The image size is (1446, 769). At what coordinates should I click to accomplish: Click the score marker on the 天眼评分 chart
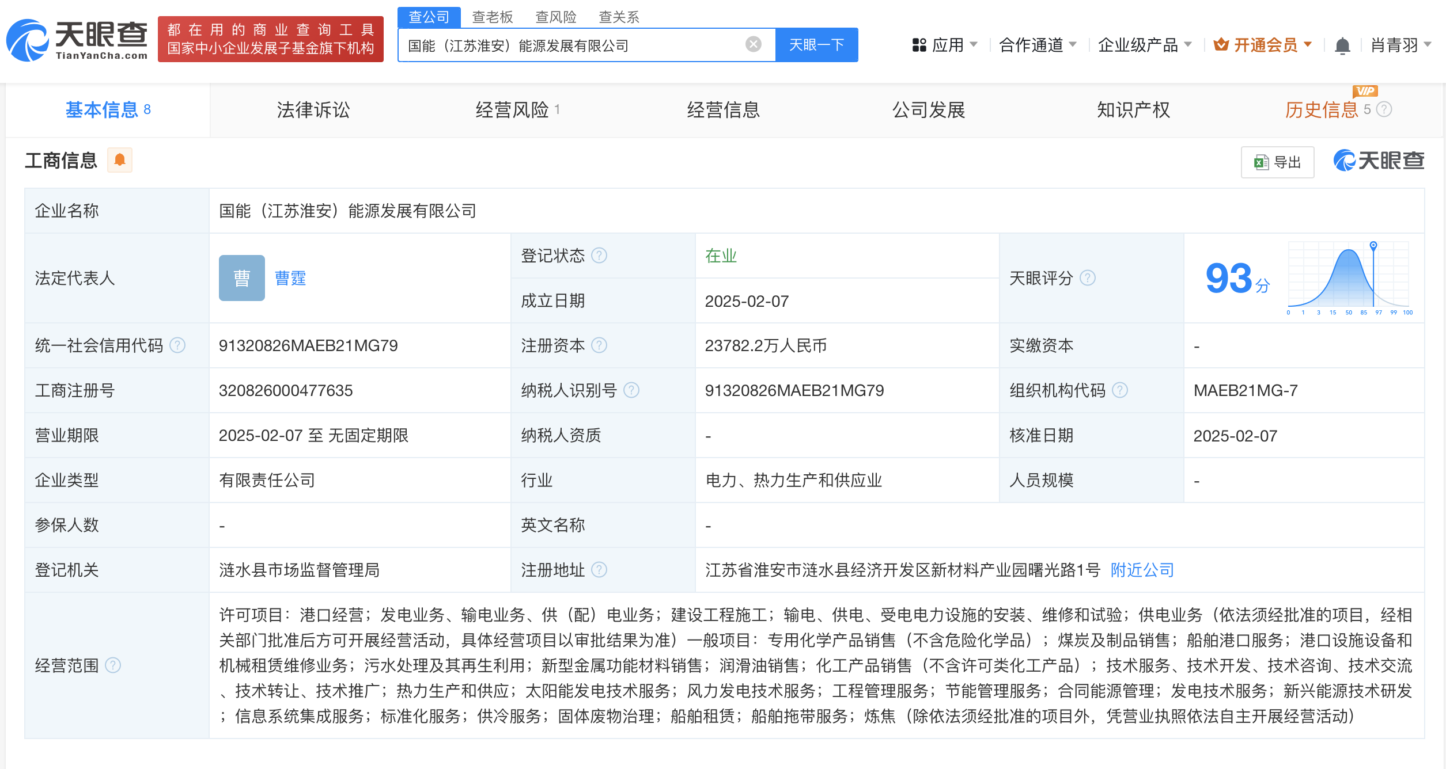pyautogui.click(x=1373, y=246)
